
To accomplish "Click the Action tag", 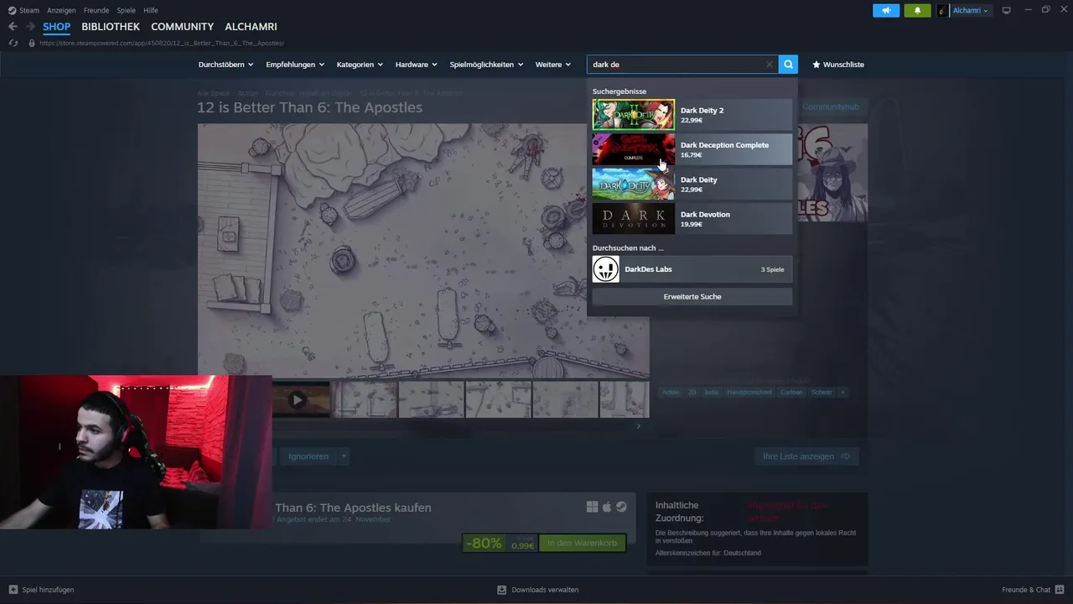I will 671,392.
